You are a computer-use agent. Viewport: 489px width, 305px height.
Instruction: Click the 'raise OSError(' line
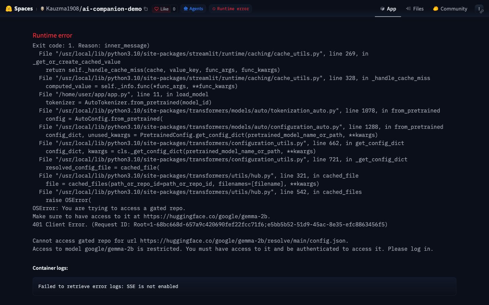pyautogui.click(x=68, y=200)
